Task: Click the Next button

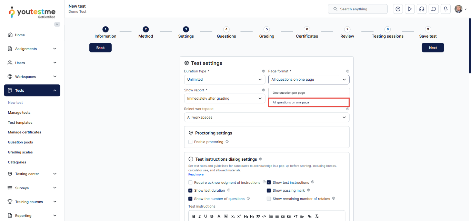Action: tap(433, 48)
